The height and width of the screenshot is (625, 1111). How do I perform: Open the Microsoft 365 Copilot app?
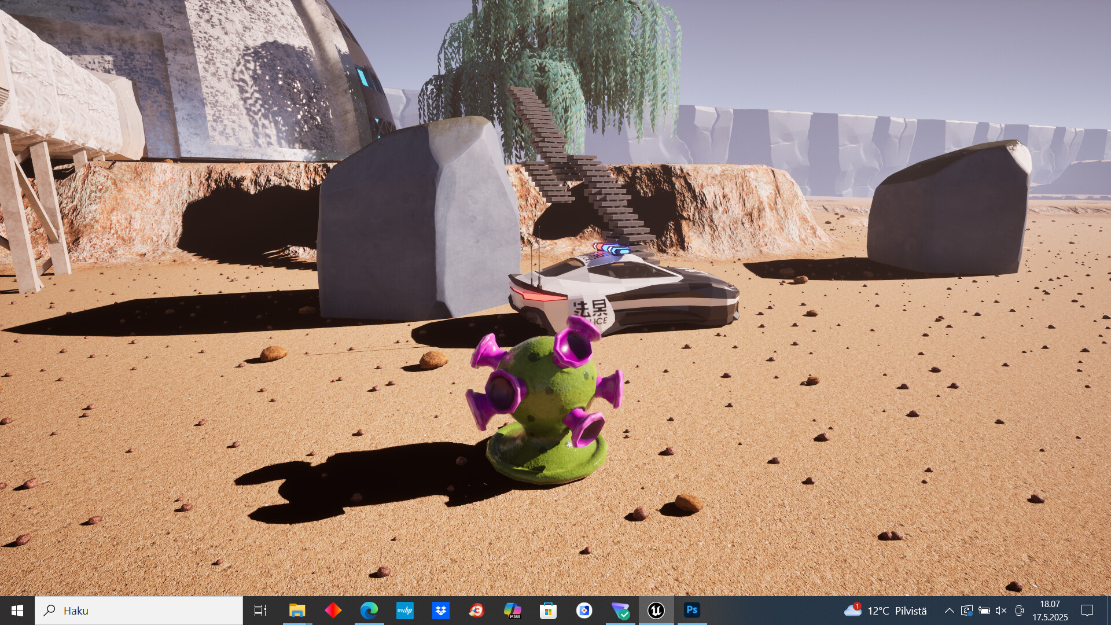513,611
